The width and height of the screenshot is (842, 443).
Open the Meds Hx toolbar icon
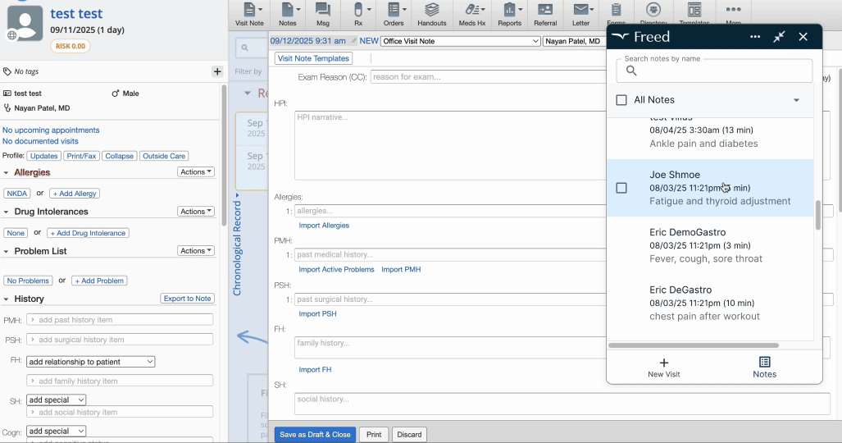(472, 15)
